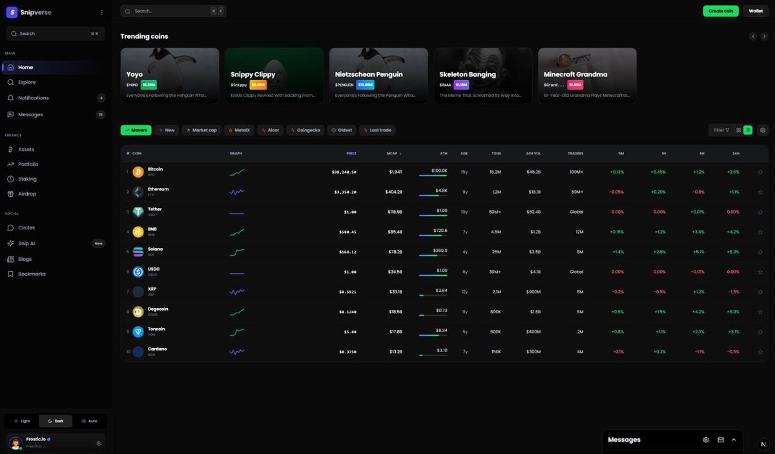Viewport: 775px width, 454px height.
Task: Expand the Messages panel chevron
Action: point(734,440)
